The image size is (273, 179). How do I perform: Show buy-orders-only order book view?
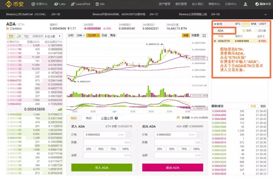click(x=18, y=36)
